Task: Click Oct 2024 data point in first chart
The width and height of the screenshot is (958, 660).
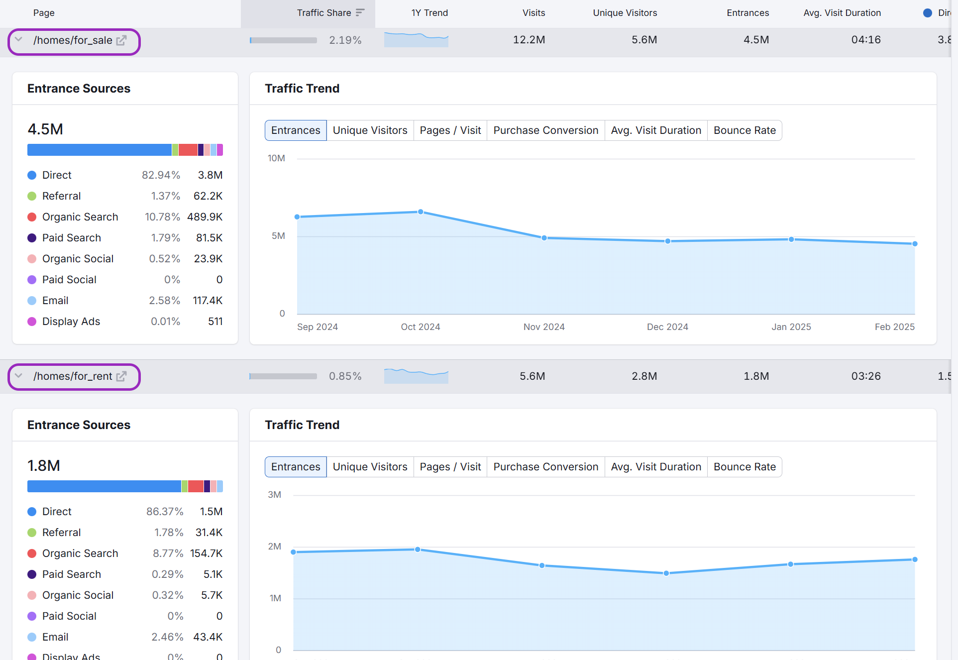Action: [421, 212]
